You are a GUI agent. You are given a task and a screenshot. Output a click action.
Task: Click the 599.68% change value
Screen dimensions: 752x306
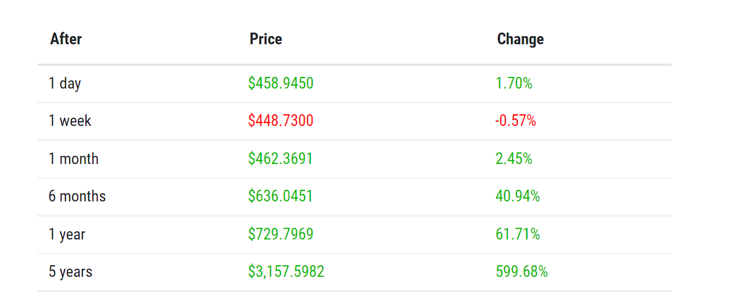pyautogui.click(x=521, y=272)
